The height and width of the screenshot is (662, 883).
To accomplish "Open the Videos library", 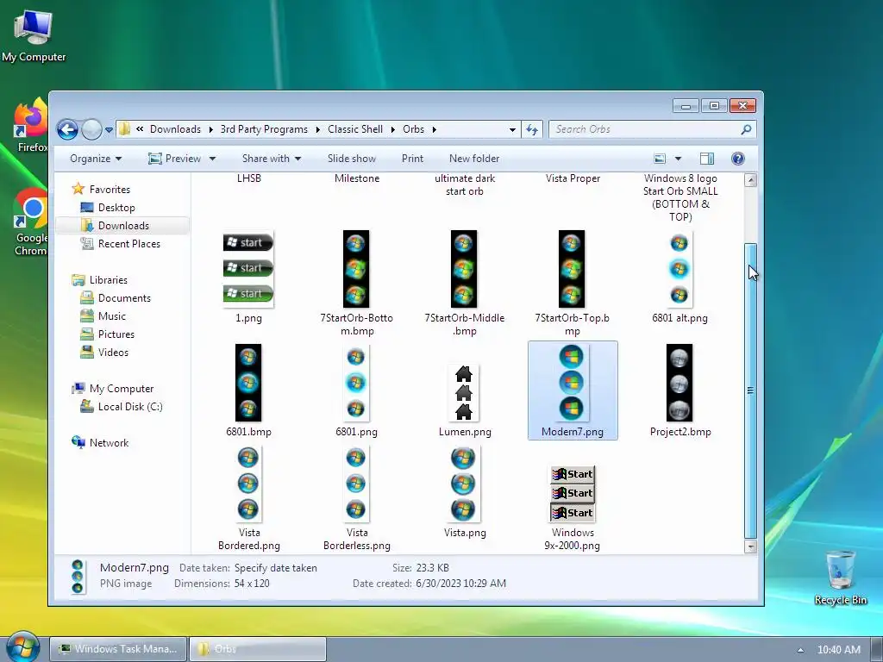I will point(113,352).
